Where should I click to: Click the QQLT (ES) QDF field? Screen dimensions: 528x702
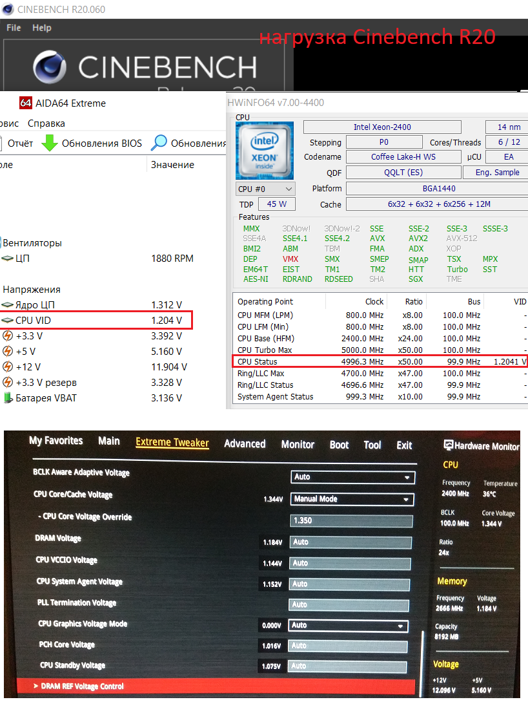(403, 173)
